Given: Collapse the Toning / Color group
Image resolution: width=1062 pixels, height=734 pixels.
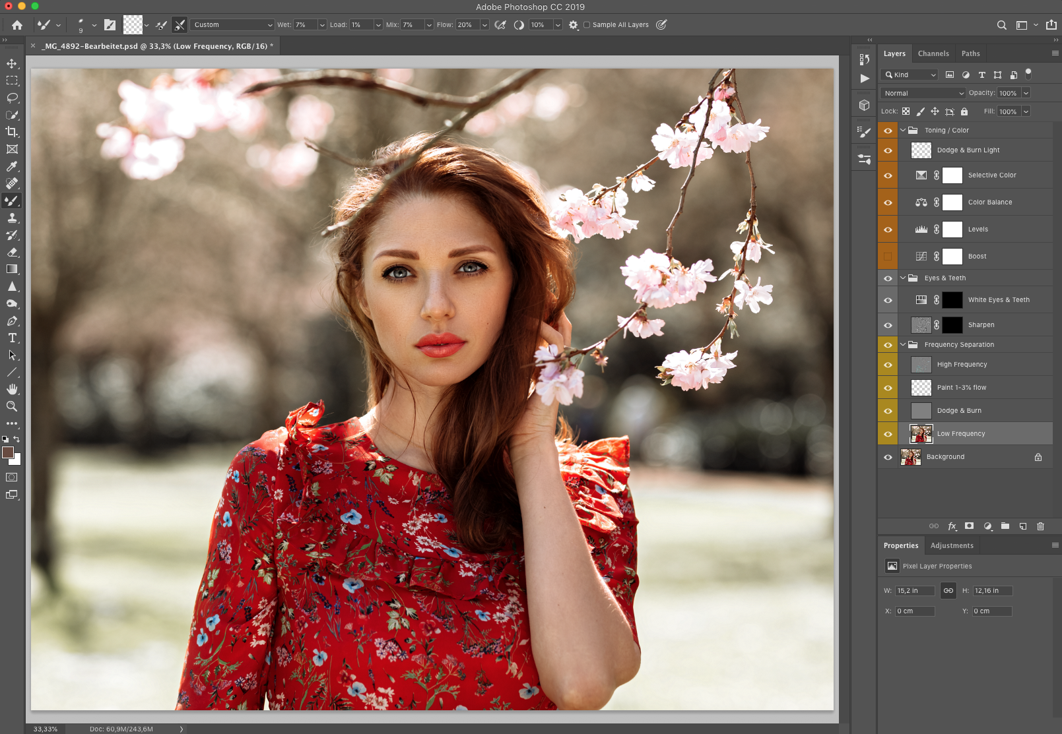Looking at the screenshot, I should click(x=903, y=131).
